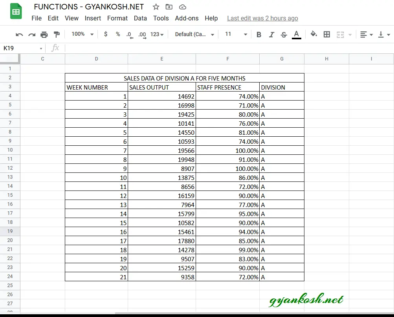The height and width of the screenshot is (317, 394).
Task: Select cell with value 17880
Action: coord(162,241)
